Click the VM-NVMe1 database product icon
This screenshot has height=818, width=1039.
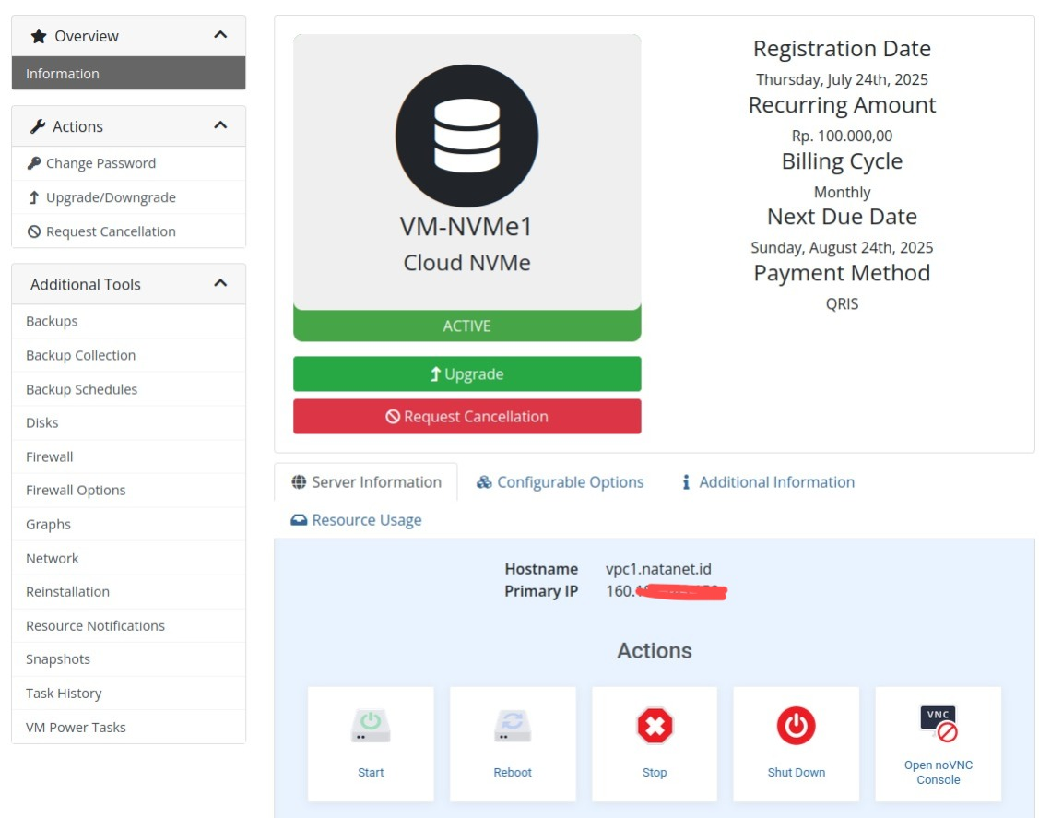click(466, 136)
